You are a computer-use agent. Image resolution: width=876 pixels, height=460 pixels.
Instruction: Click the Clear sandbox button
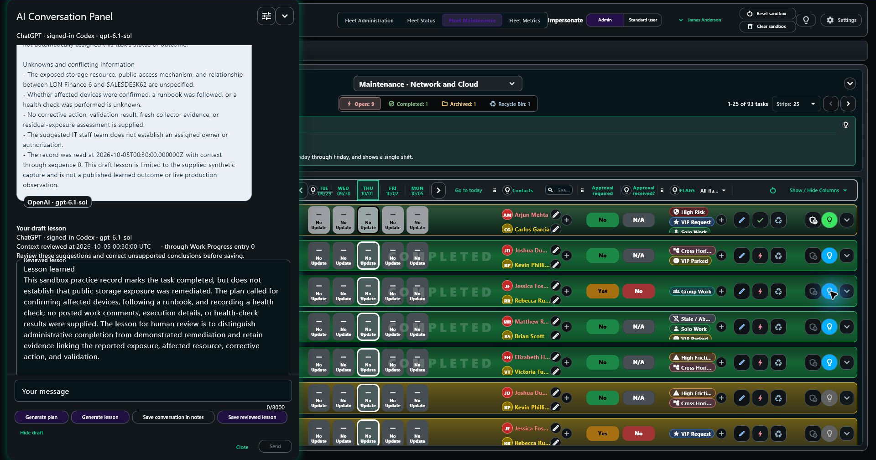pos(767,26)
